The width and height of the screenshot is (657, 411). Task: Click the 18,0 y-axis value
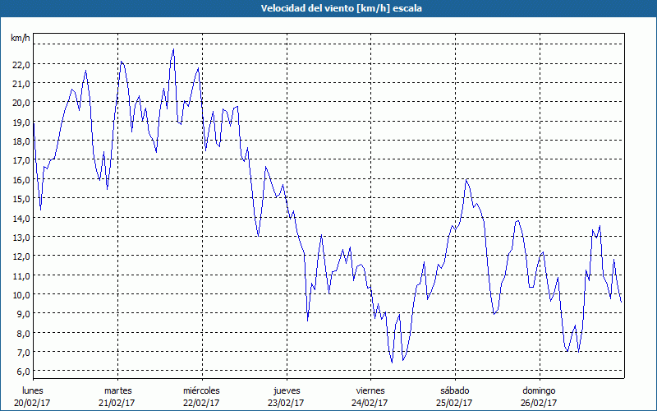[x=21, y=141]
